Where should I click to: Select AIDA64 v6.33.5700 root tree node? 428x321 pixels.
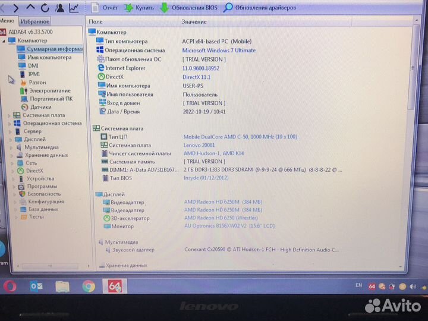coord(27,32)
